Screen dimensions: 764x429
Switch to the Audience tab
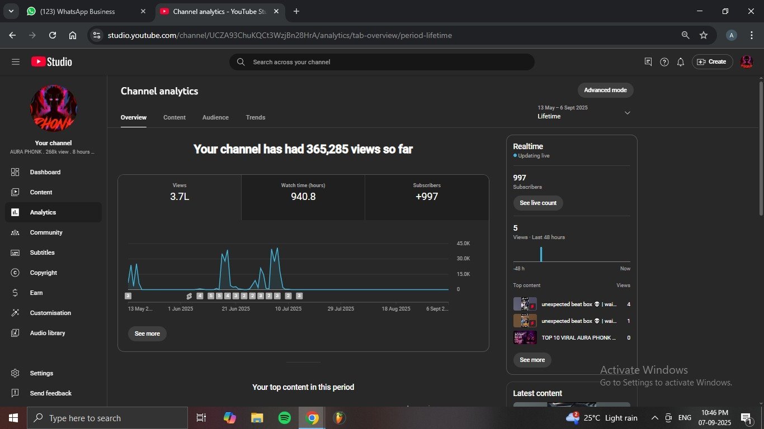pyautogui.click(x=215, y=117)
